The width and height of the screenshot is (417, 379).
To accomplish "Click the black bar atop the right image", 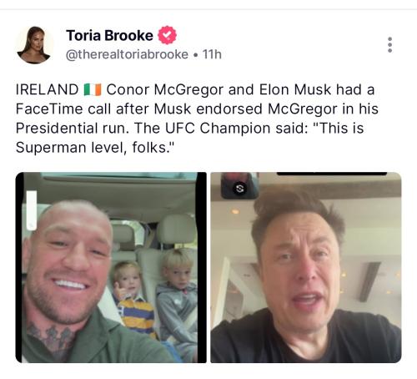I will click(x=332, y=174).
